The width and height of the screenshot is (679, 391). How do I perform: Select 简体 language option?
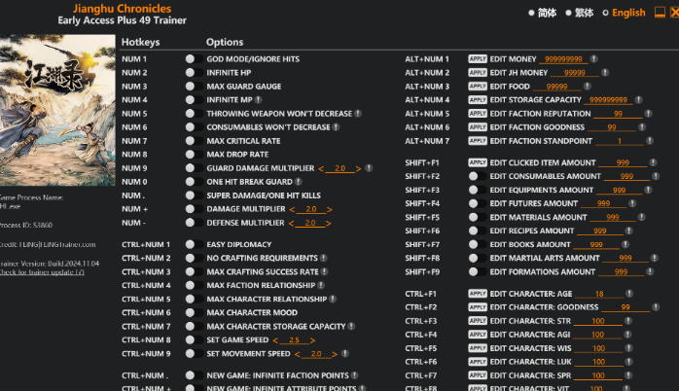pyautogui.click(x=542, y=13)
